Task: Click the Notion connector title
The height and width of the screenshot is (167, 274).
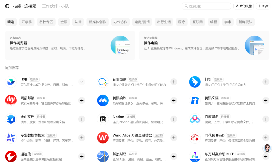Action: point(118,117)
